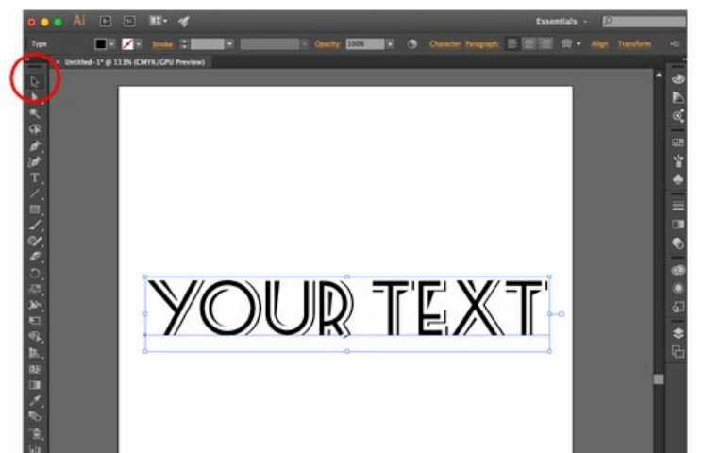This screenshot has height=453, width=704.
Task: Align paragraph text right
Action: 545,44
